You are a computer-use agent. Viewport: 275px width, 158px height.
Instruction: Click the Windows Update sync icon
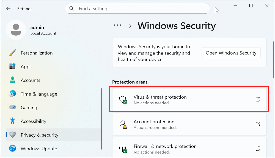pyautogui.click(x=12, y=148)
